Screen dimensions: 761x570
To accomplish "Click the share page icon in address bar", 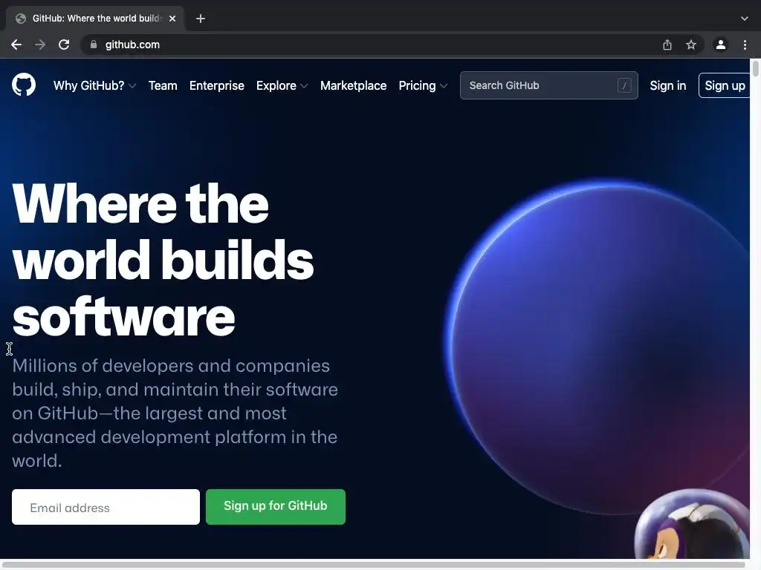I will coord(667,45).
